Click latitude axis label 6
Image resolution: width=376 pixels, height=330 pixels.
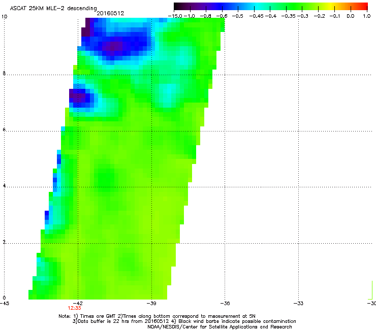point(4,129)
